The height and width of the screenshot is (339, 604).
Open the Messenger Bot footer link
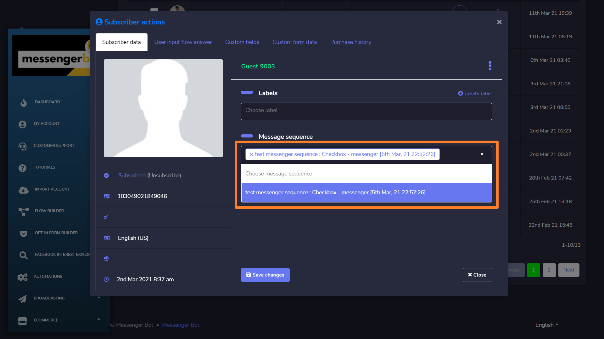(x=181, y=325)
